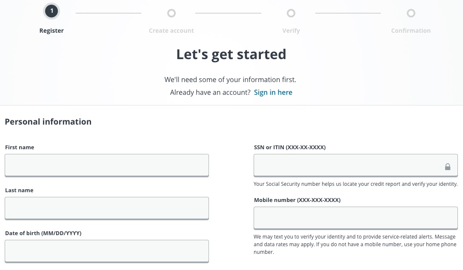Open the Sign in here link
Screen dimensions: 463x270
273,92
